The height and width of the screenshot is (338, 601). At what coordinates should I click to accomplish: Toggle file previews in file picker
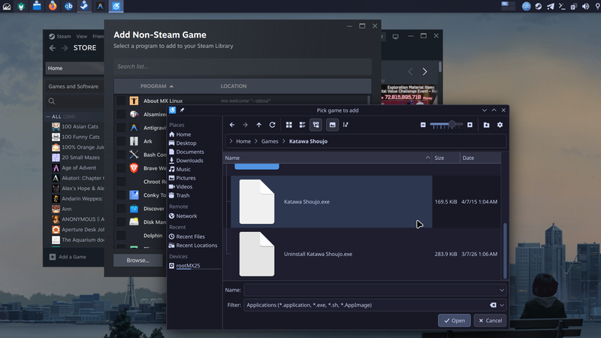(x=332, y=125)
